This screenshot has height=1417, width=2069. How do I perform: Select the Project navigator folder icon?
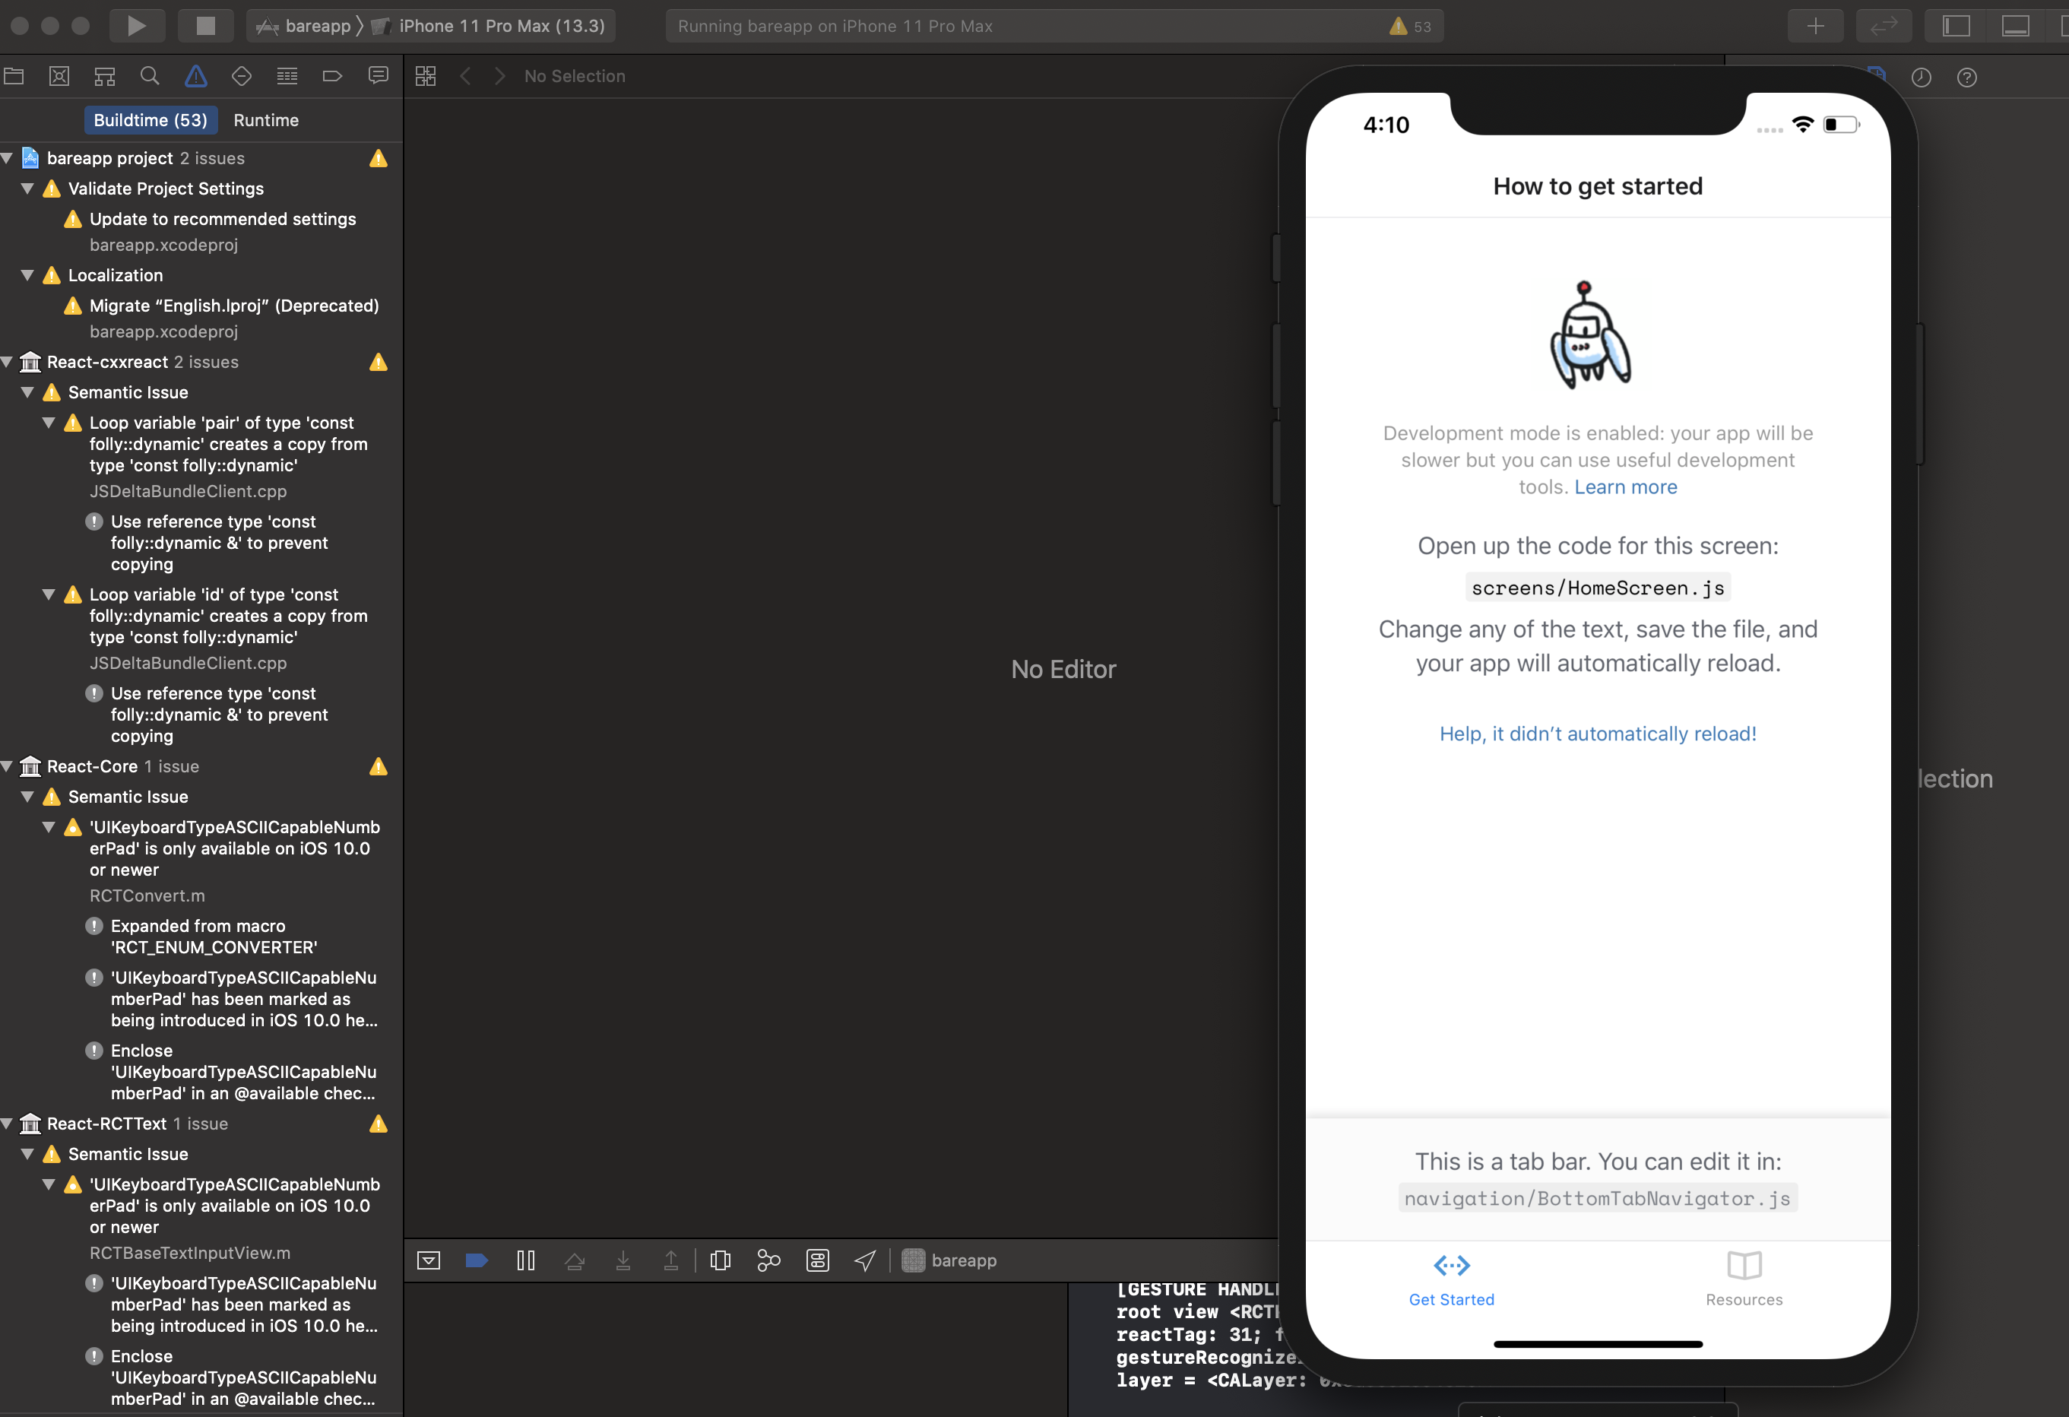pos(14,76)
